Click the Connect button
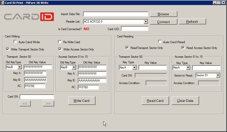The height and width of the screenshot is (132, 227). click(164, 22)
